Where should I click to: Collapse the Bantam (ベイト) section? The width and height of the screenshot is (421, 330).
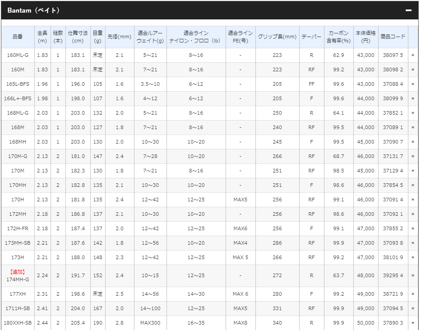pyautogui.click(x=408, y=10)
